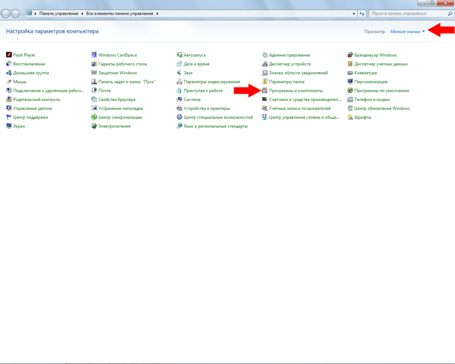Open Значки области уведомлений link
The width and height of the screenshot is (455, 364).
point(298,72)
